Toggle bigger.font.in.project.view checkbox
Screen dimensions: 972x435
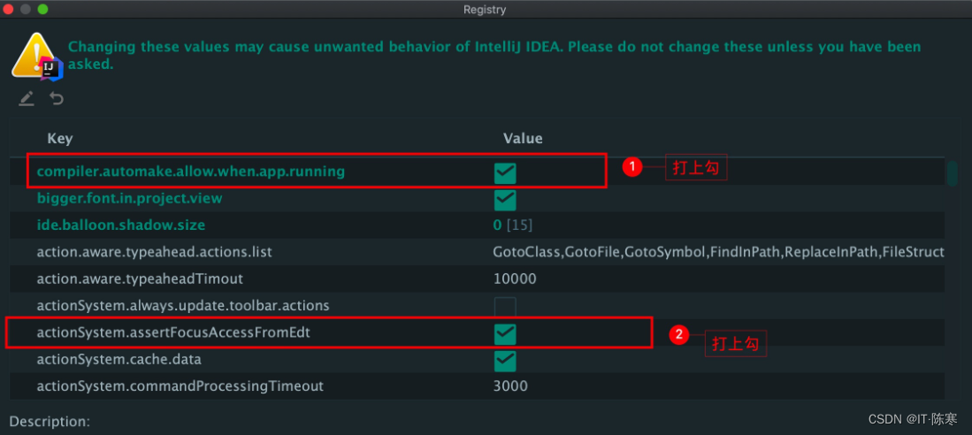[505, 200]
